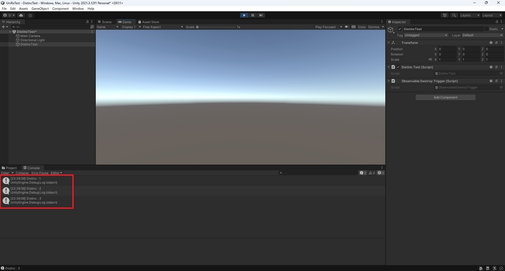
Task: Open the Layout dropdown
Action: [x=492, y=15]
